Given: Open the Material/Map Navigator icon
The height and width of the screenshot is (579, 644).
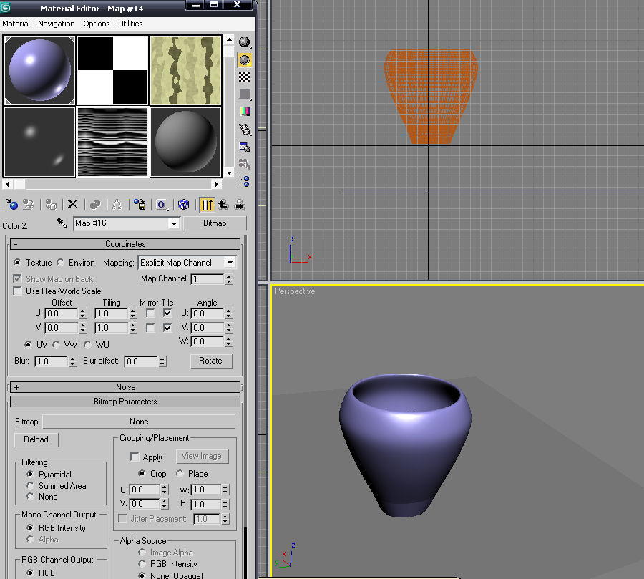Looking at the screenshot, I should [x=245, y=182].
